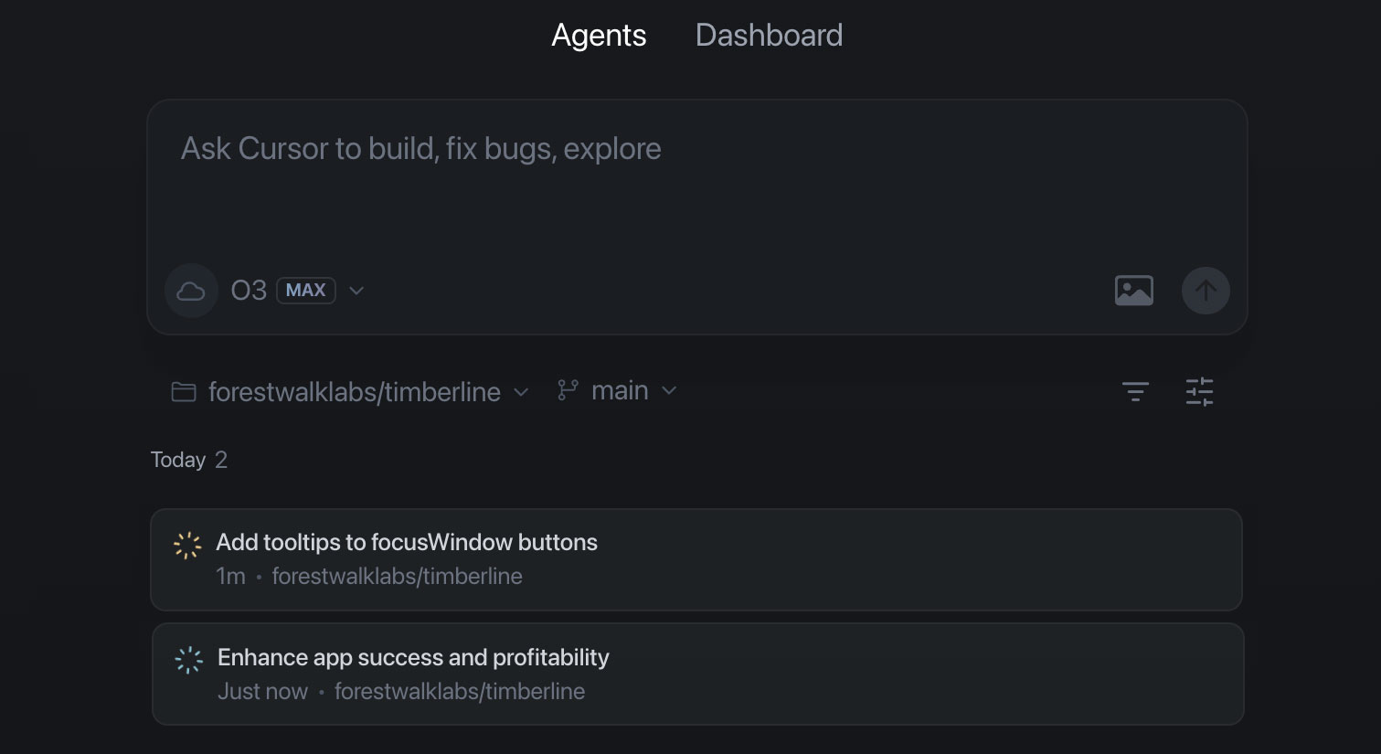The height and width of the screenshot is (754, 1381).
Task: Click the cloud agent icon
Action: [x=190, y=291]
